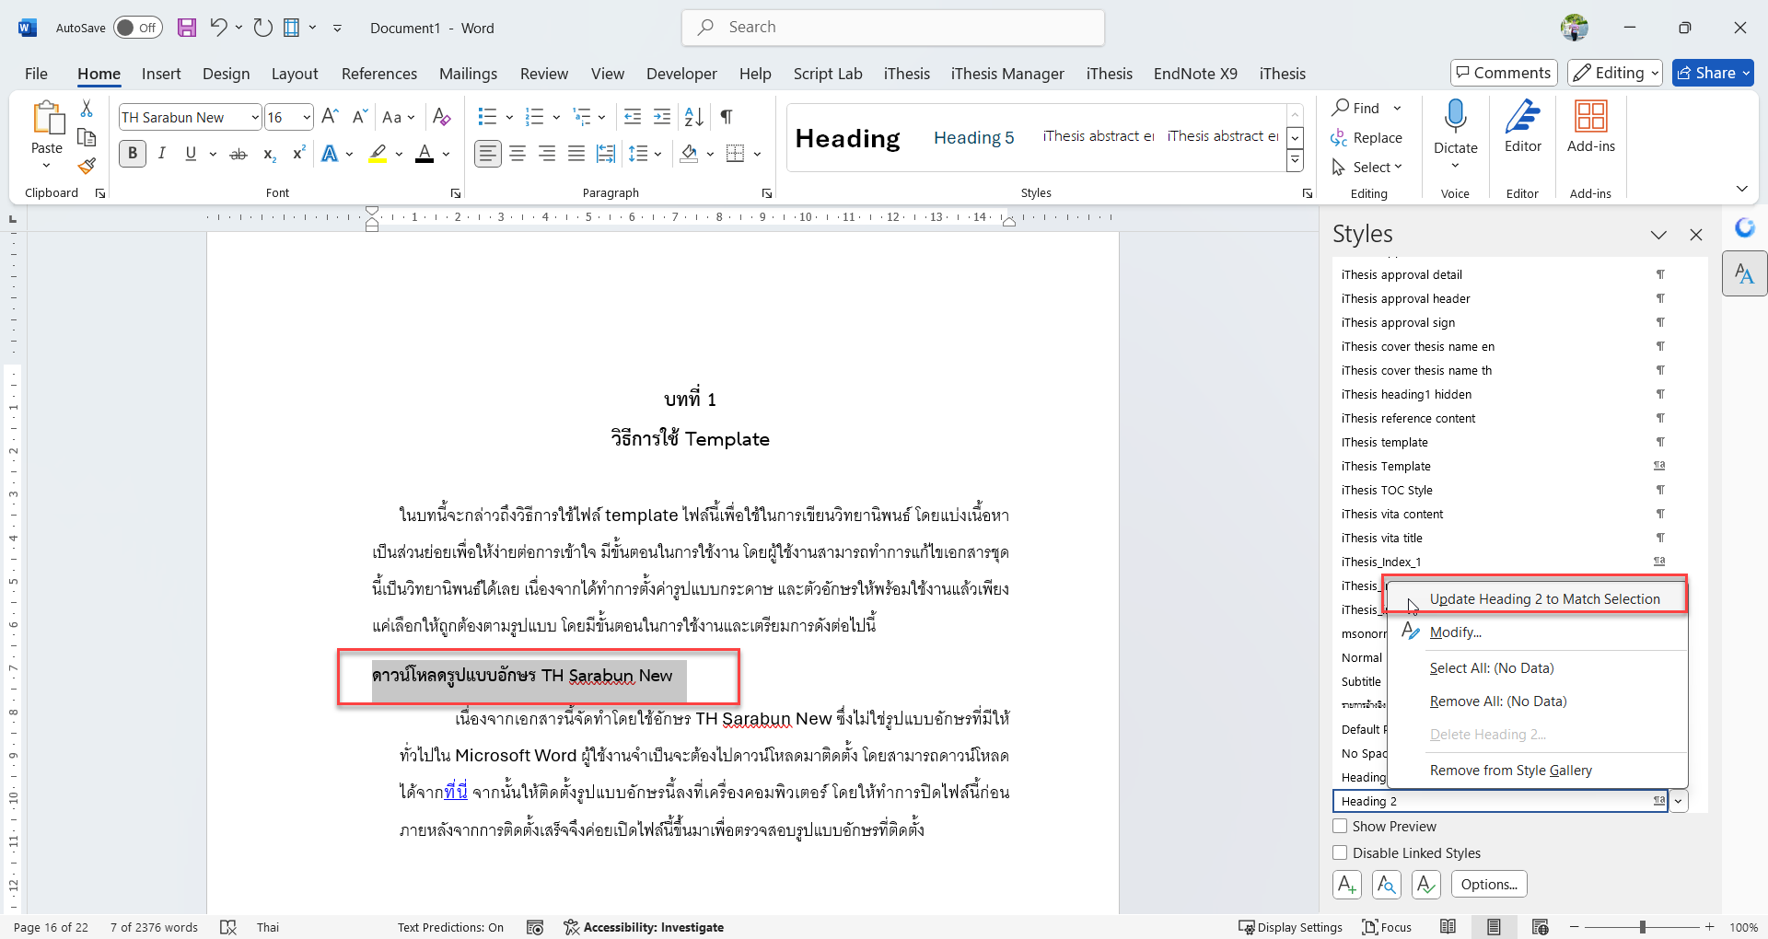The image size is (1768, 939).
Task: Open the Style Inspector
Action: (x=1387, y=885)
